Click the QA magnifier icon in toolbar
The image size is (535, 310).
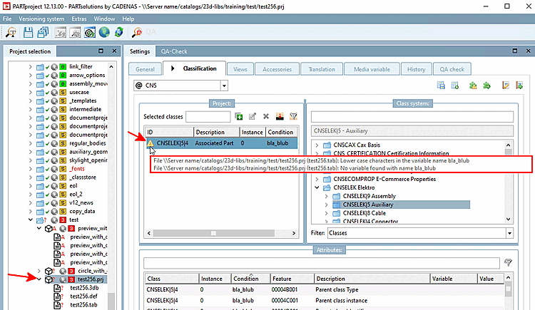click(x=137, y=32)
